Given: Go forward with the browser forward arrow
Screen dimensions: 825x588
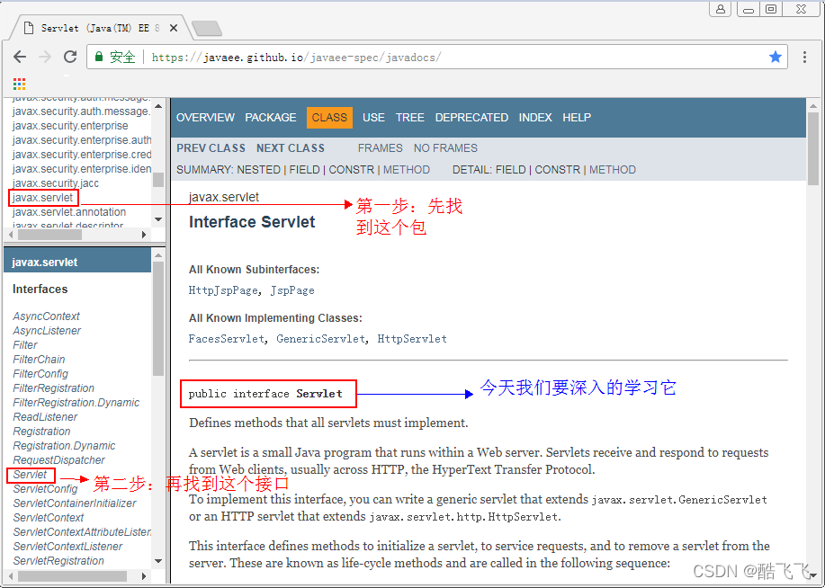Looking at the screenshot, I should [x=45, y=57].
